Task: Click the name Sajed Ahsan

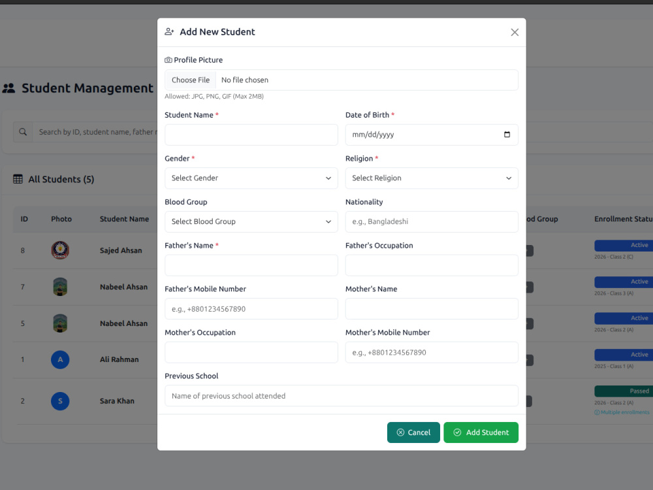Action: (121, 250)
